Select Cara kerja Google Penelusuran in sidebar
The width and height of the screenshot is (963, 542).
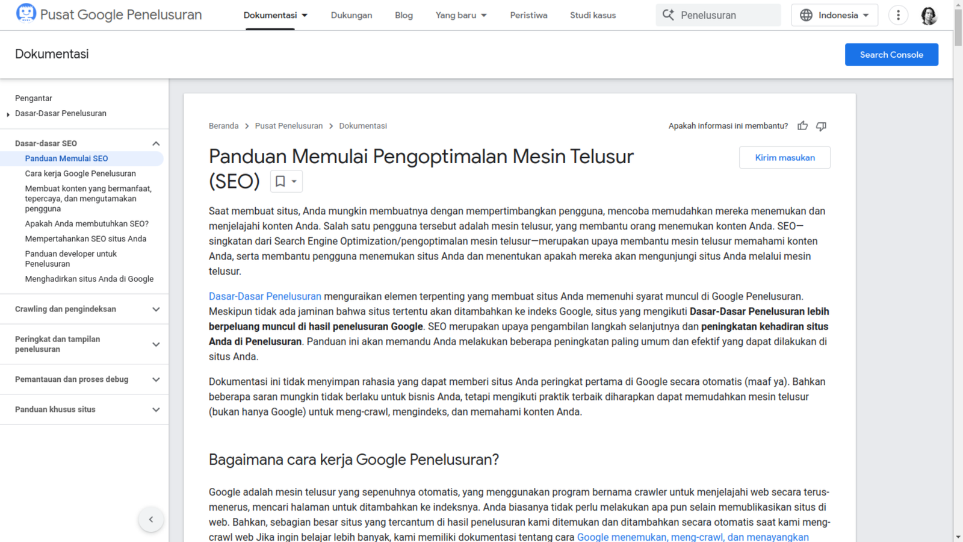pos(80,173)
